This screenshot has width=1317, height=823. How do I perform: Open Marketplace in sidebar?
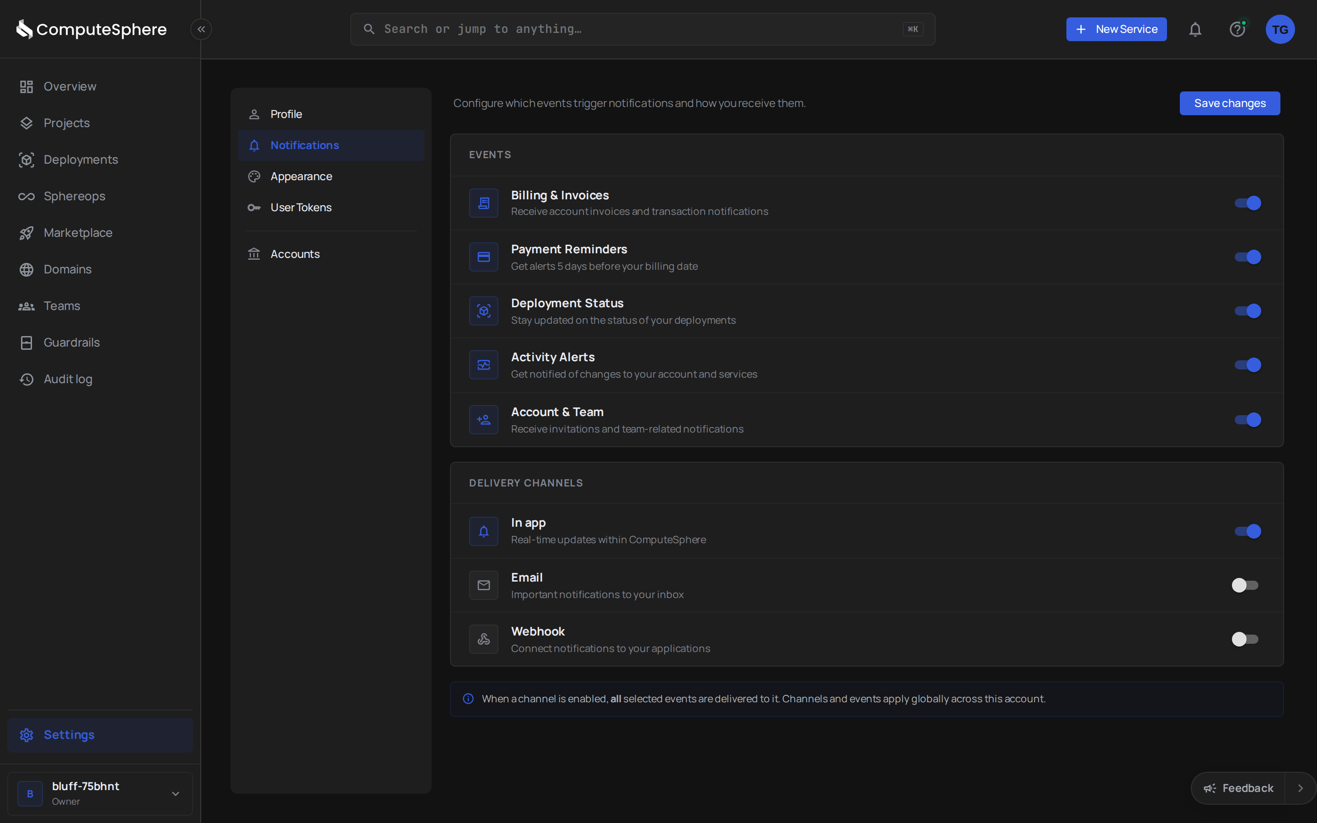[x=100, y=233]
